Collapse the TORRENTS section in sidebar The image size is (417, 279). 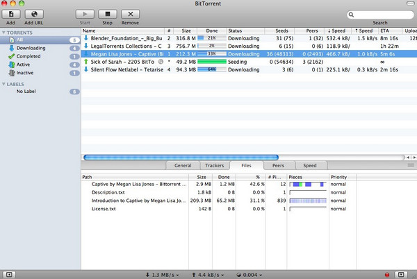pyautogui.click(x=4, y=32)
